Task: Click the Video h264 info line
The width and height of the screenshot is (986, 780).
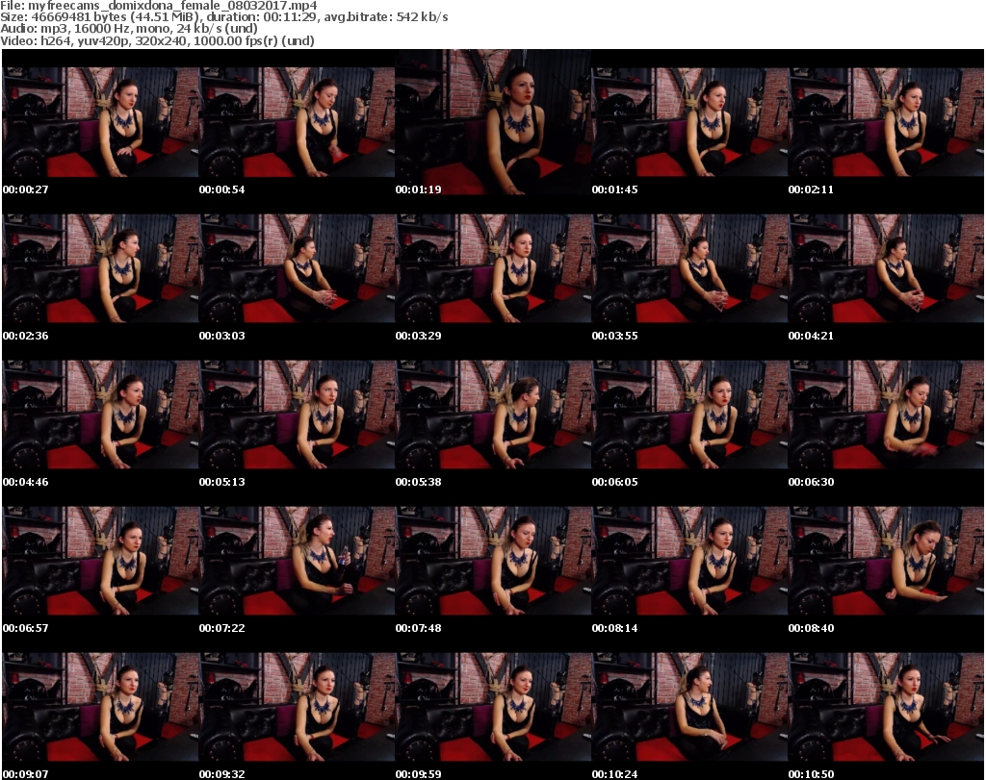Action: [157, 40]
